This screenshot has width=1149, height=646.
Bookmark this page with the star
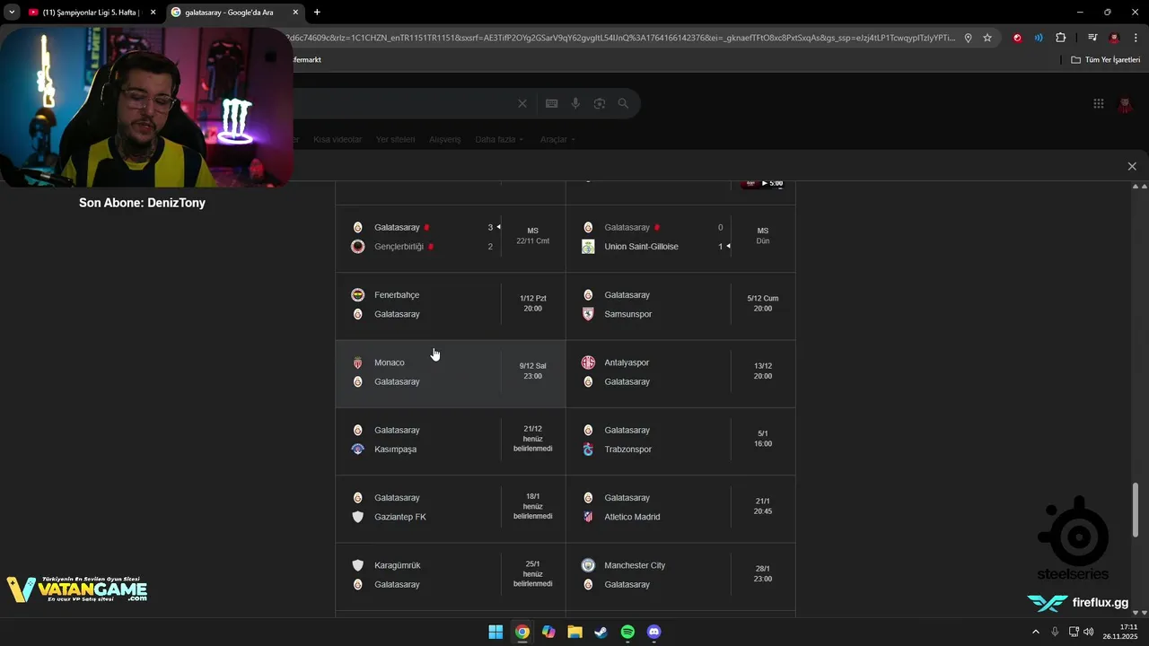coord(987,38)
